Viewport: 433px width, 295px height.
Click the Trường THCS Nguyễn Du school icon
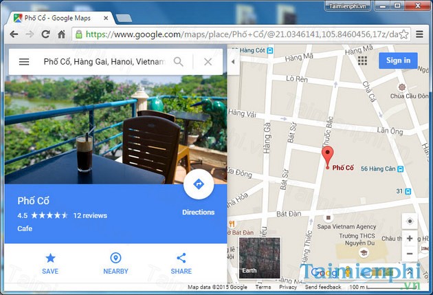click(x=364, y=252)
